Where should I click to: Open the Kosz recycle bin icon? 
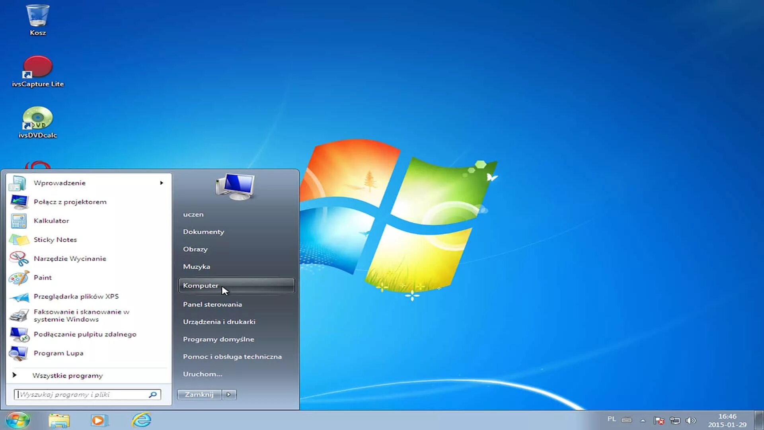pyautogui.click(x=37, y=17)
